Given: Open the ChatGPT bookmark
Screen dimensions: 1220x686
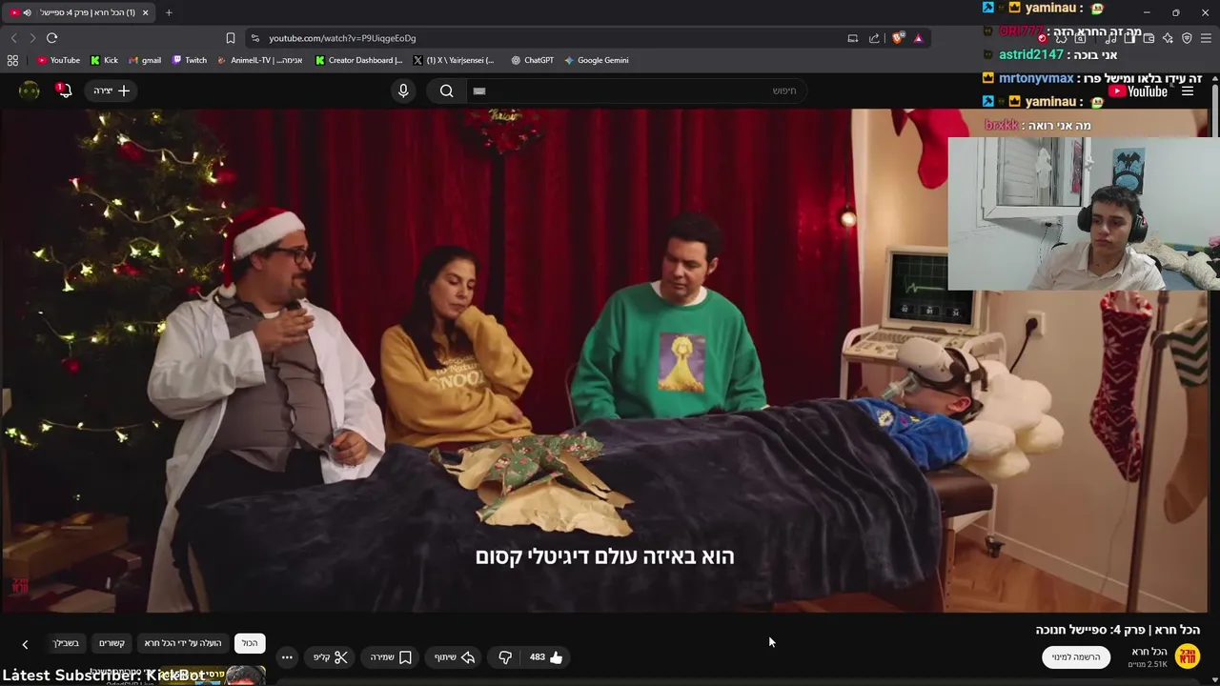Looking at the screenshot, I should (x=532, y=60).
